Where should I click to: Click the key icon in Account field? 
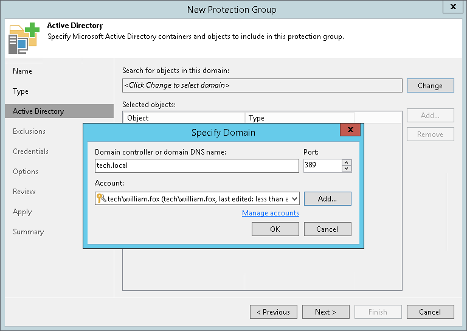coord(100,198)
